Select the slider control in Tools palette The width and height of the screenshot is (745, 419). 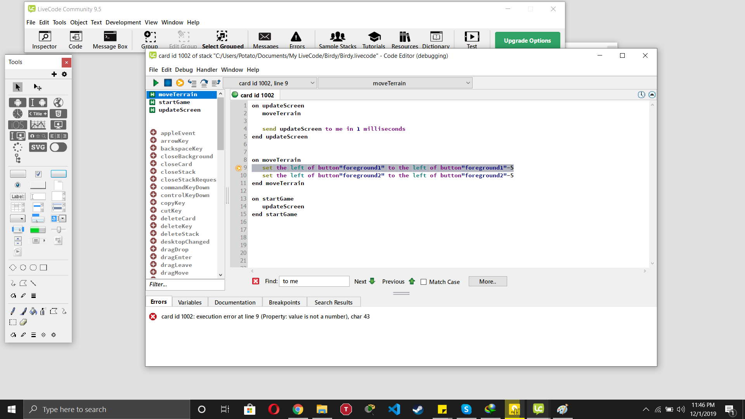click(58, 230)
